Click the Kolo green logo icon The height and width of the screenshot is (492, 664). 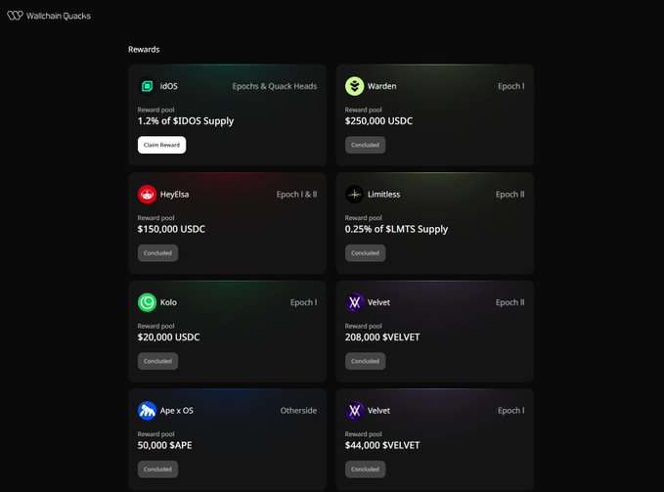[147, 302]
